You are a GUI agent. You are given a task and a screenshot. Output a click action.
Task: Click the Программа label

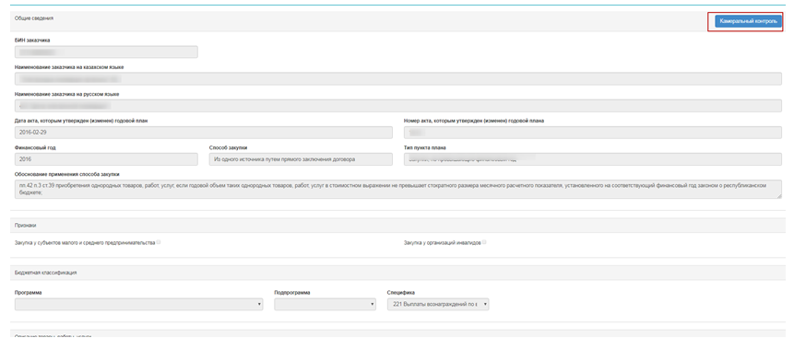29,293
